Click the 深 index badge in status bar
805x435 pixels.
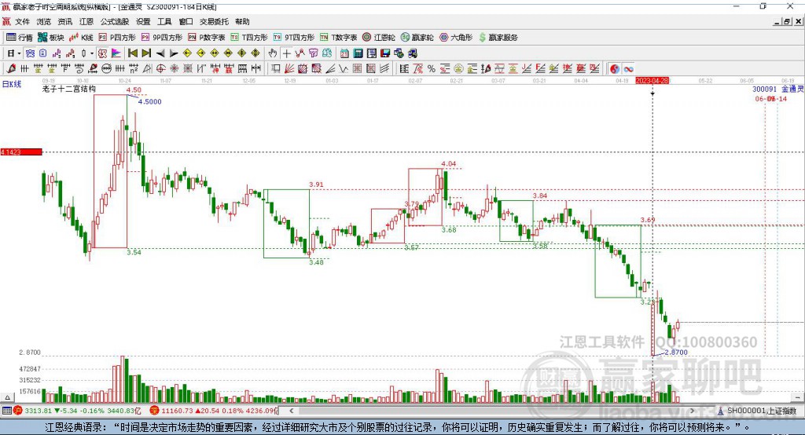point(155,411)
